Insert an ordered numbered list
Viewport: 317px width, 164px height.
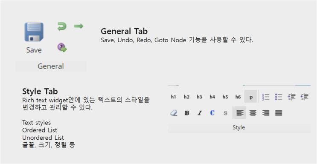266,97
